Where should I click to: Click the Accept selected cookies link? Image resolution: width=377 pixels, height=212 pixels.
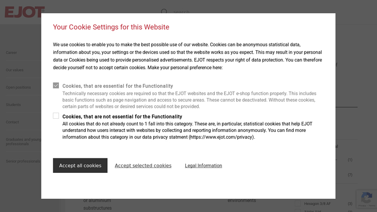point(143,165)
